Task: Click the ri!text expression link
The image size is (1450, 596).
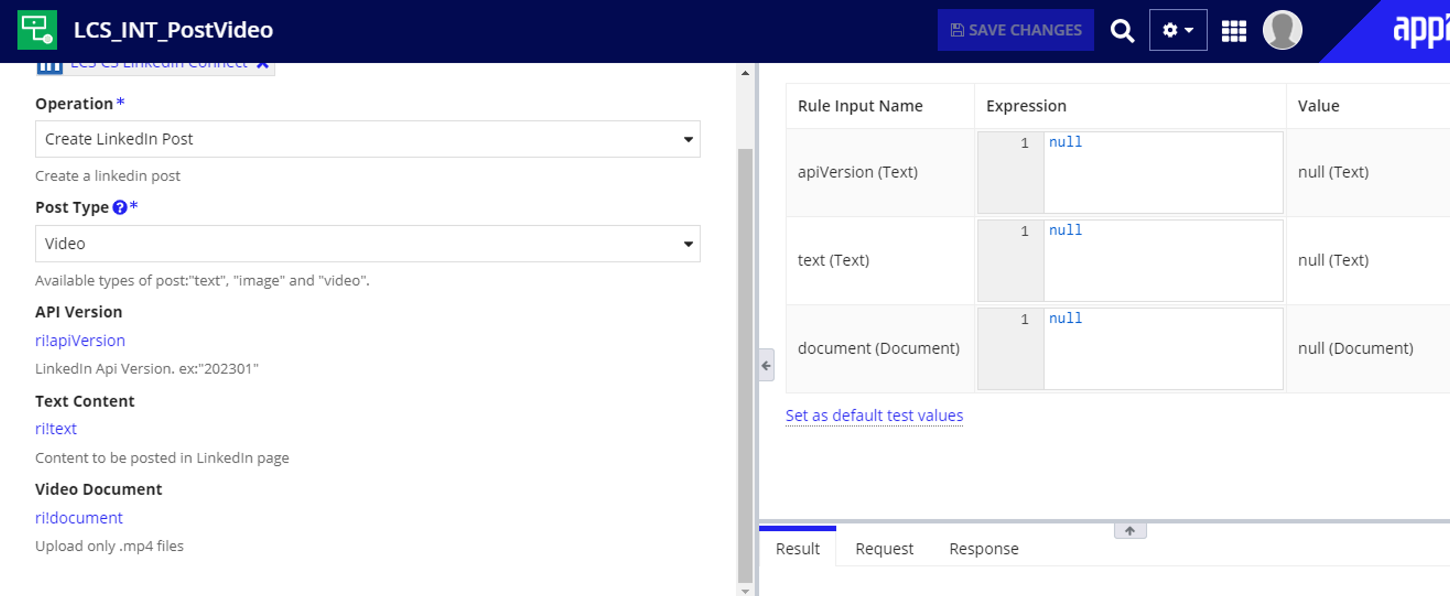Action: (x=56, y=429)
